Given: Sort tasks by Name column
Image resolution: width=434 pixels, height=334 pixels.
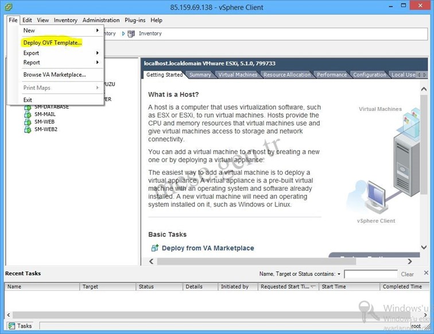Looking at the screenshot, I should pos(42,287).
